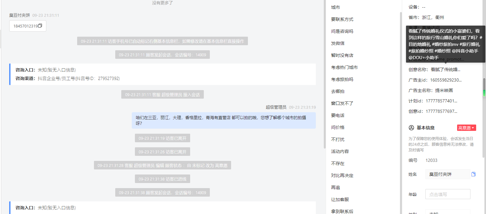
Task: Click the phone number box 18457012319
Action: (x=28, y=26)
